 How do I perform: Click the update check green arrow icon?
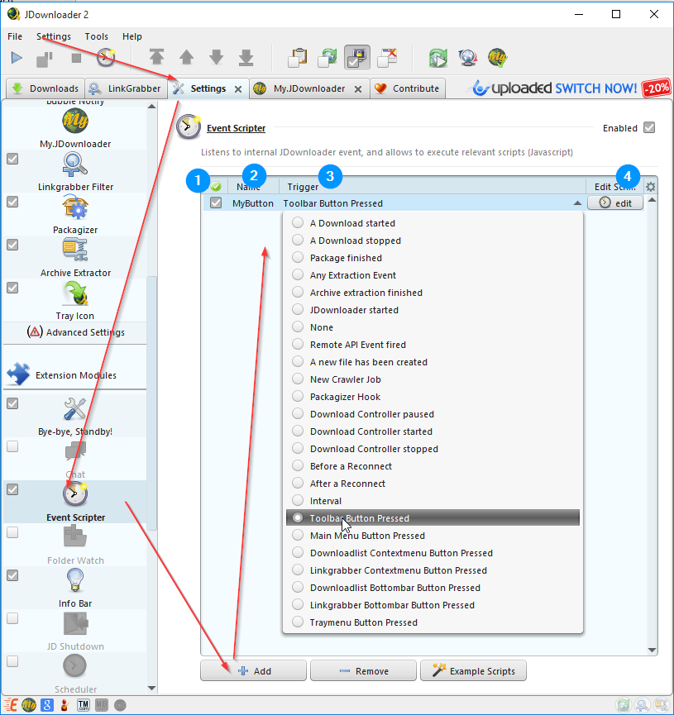pyautogui.click(x=438, y=58)
